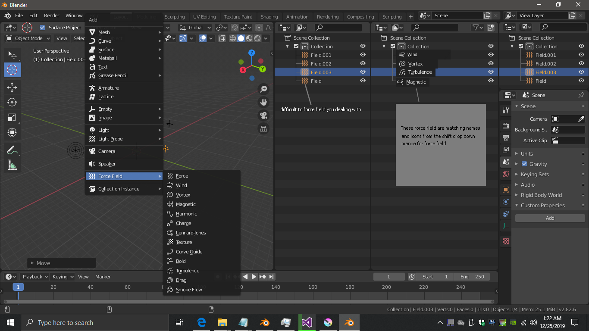The image size is (589, 331).
Task: Hide the Wind object using its eye icon
Action: (x=491, y=55)
